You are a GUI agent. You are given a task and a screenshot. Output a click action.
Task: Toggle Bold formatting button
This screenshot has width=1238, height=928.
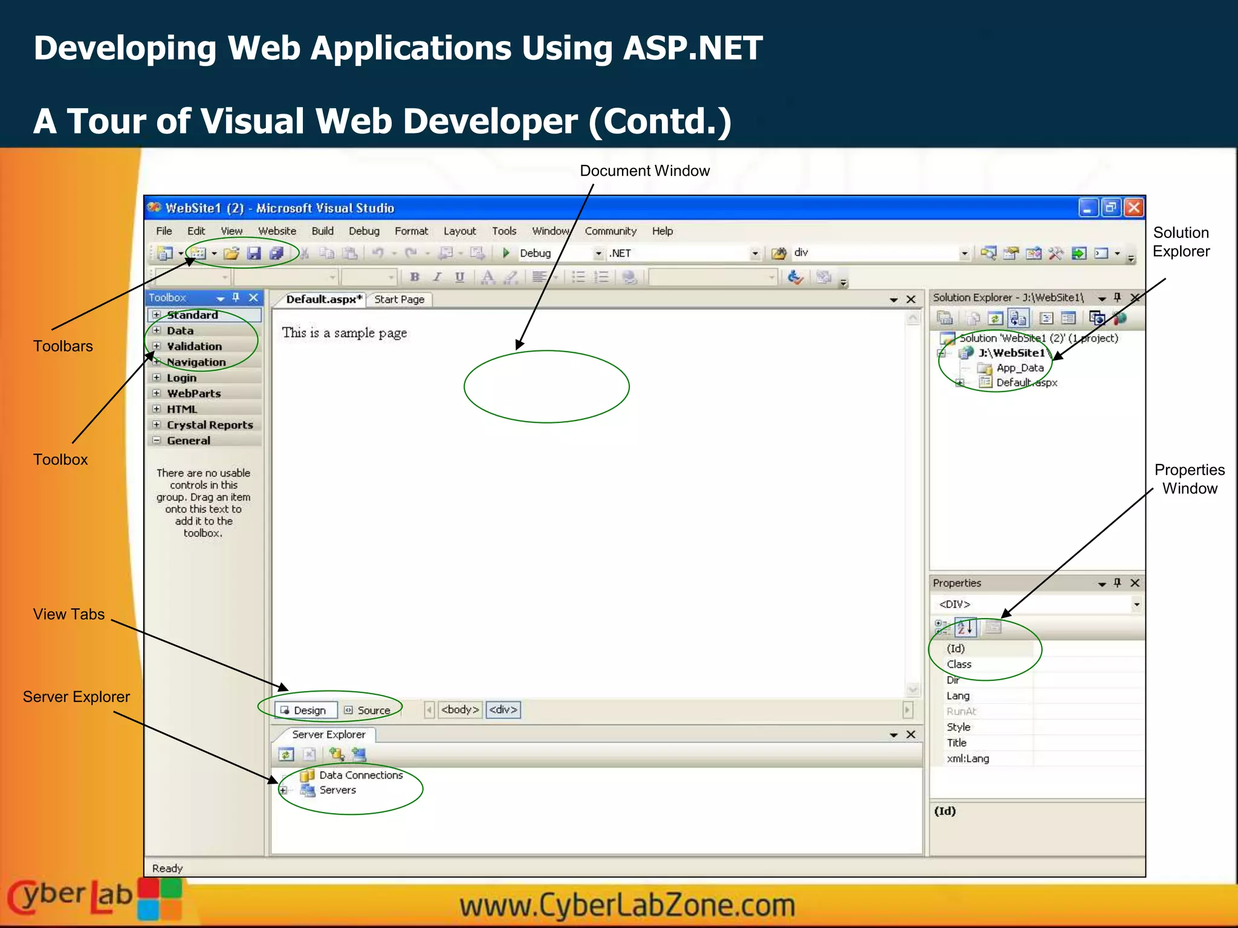[415, 277]
